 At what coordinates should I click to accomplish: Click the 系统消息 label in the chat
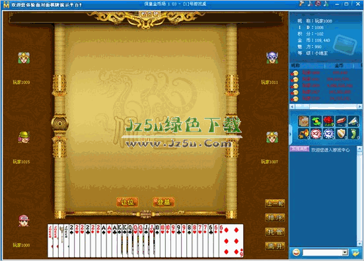299,149
